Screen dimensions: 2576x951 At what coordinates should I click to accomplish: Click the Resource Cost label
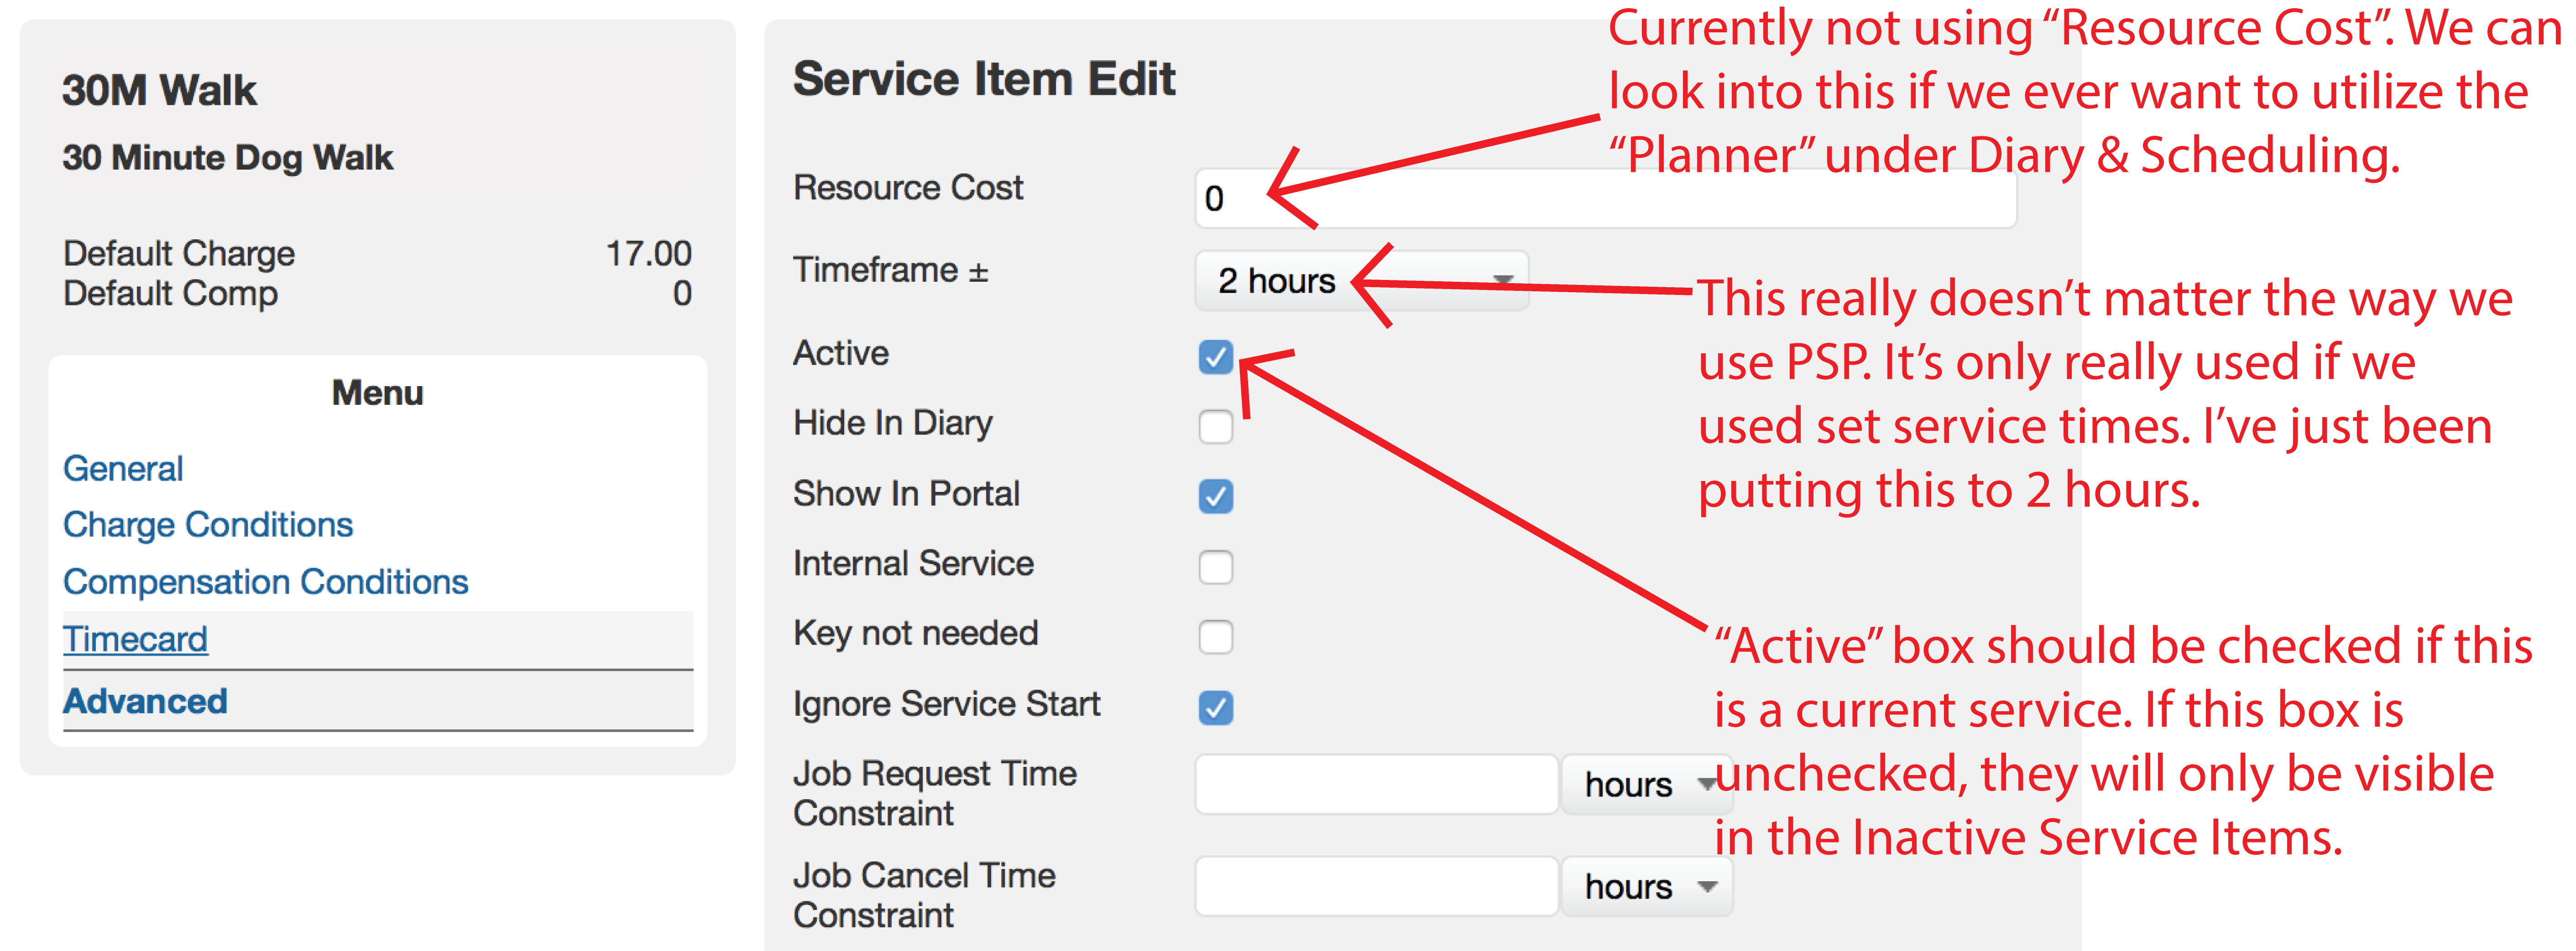908,188
